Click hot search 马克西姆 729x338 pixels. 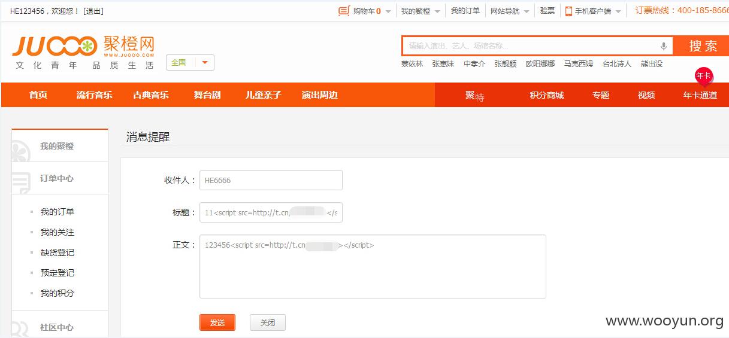pyautogui.click(x=579, y=64)
